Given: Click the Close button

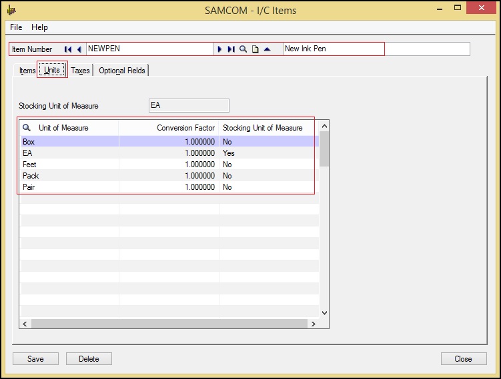Looking at the screenshot, I should pos(463,359).
